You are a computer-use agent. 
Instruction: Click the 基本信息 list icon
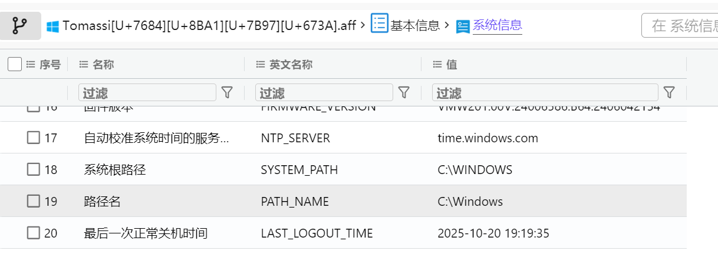tap(379, 24)
